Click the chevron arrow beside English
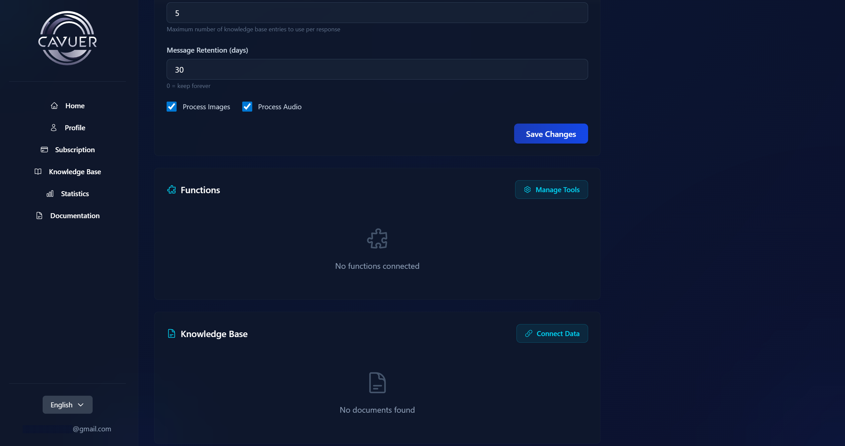The image size is (845, 446). (81, 405)
